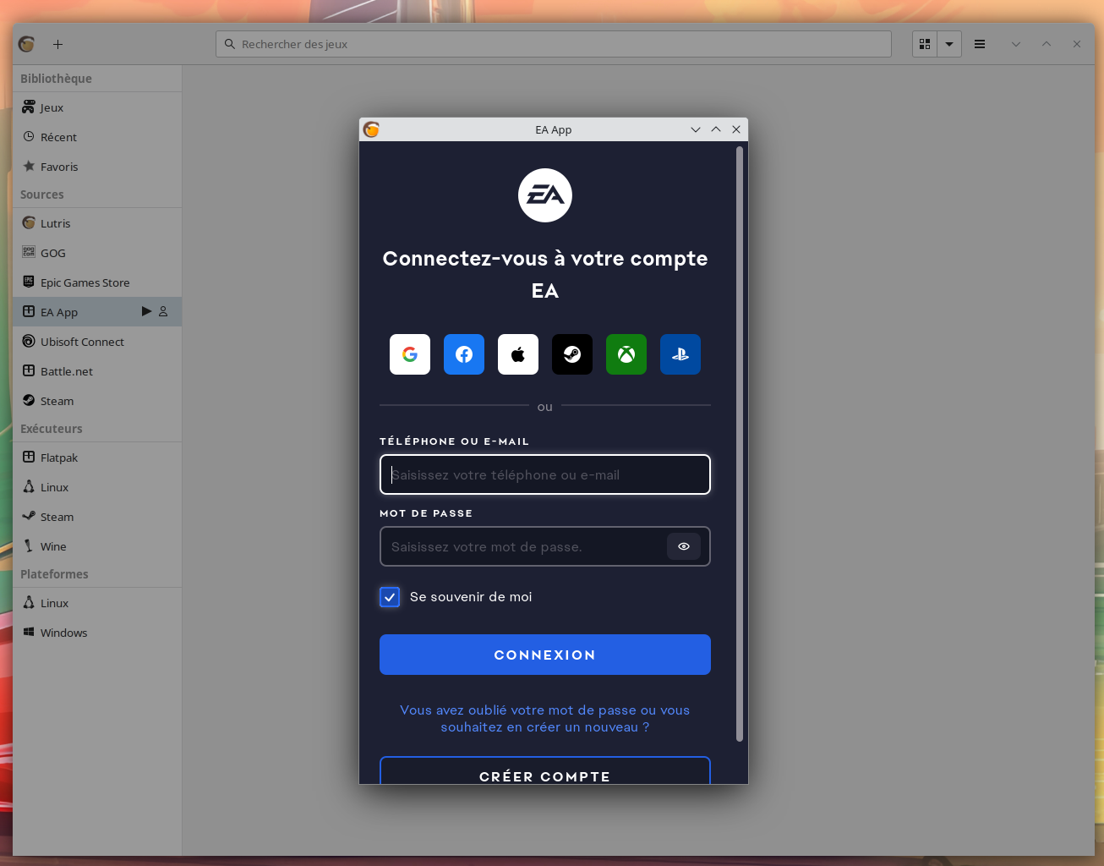Click the EA App dialog scrollbar
The height and width of the screenshot is (866, 1104).
[740, 444]
